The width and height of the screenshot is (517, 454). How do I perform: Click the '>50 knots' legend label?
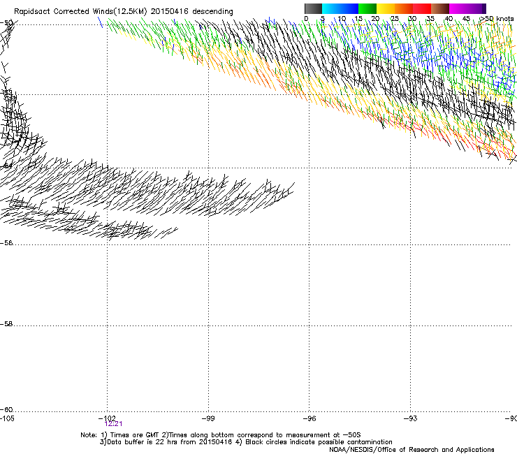(x=497, y=19)
